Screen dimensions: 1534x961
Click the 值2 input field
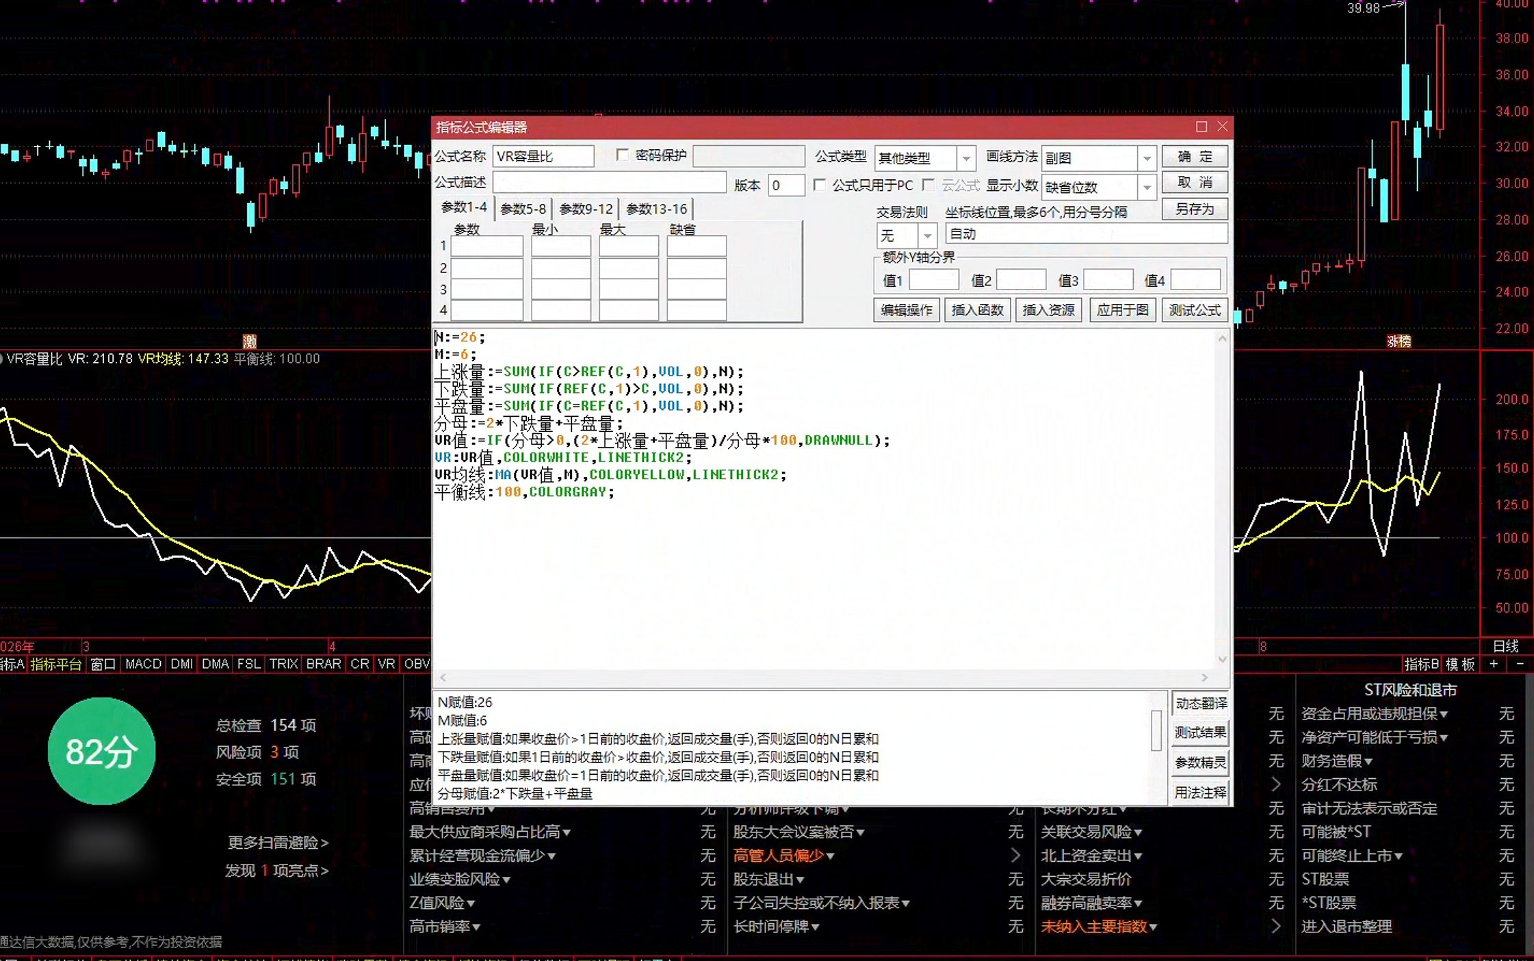(1021, 280)
